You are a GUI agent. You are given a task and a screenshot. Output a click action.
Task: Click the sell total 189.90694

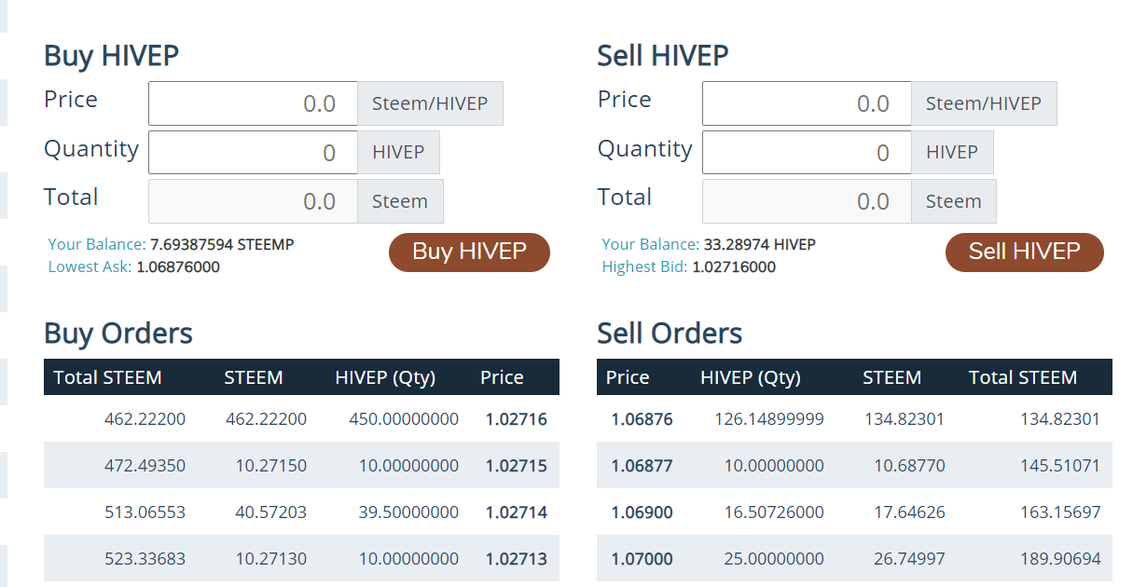coord(1060,559)
